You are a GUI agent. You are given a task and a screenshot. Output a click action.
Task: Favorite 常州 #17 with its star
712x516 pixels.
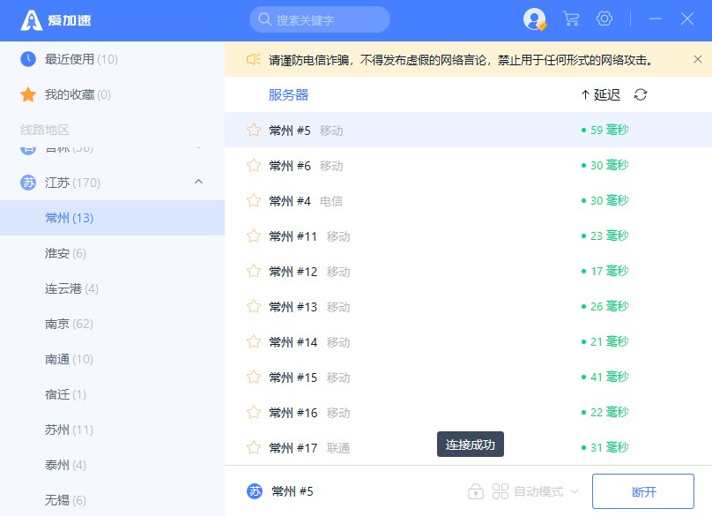pos(254,448)
